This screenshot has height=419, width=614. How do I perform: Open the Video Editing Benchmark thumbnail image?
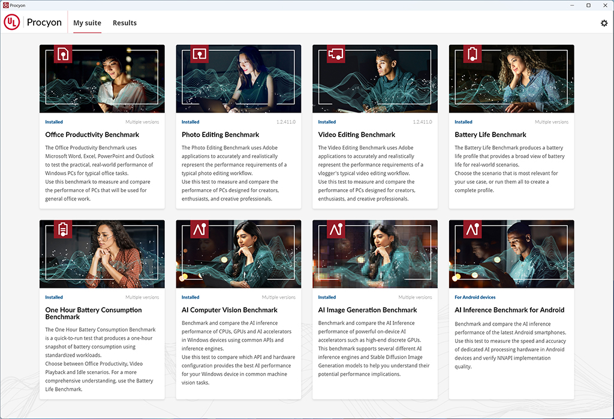tap(375, 78)
